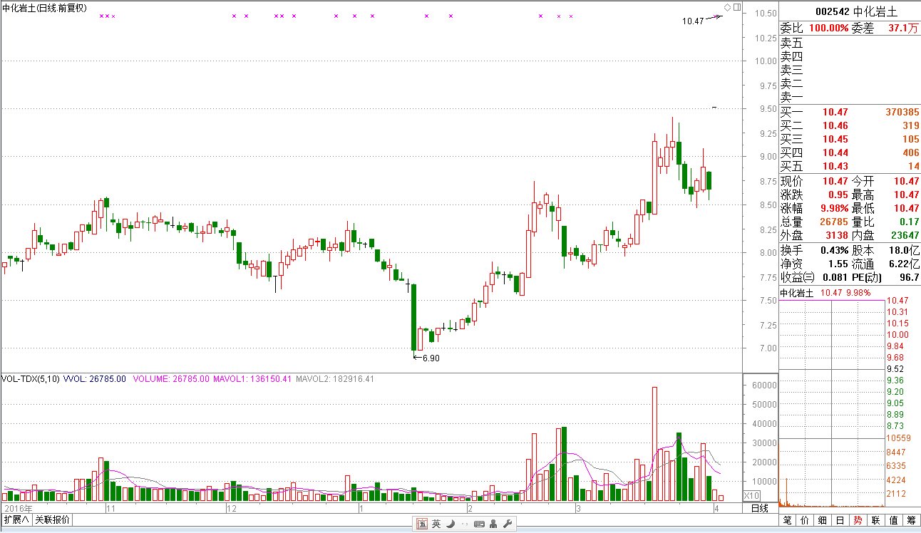This screenshot has width=921, height=533.
Task: Click the 涨跌 value 0.95
Action: 838,195
